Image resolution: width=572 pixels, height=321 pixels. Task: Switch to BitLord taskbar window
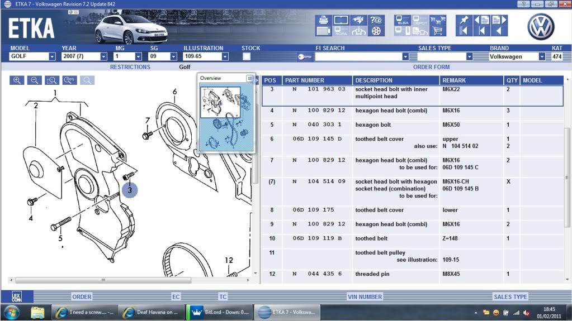point(219,312)
